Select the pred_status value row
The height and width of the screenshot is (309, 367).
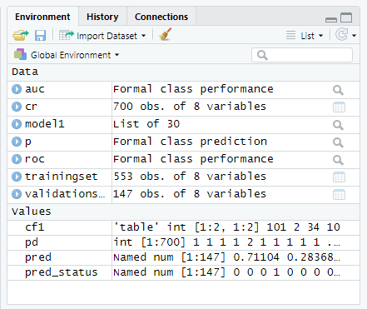tap(183, 272)
